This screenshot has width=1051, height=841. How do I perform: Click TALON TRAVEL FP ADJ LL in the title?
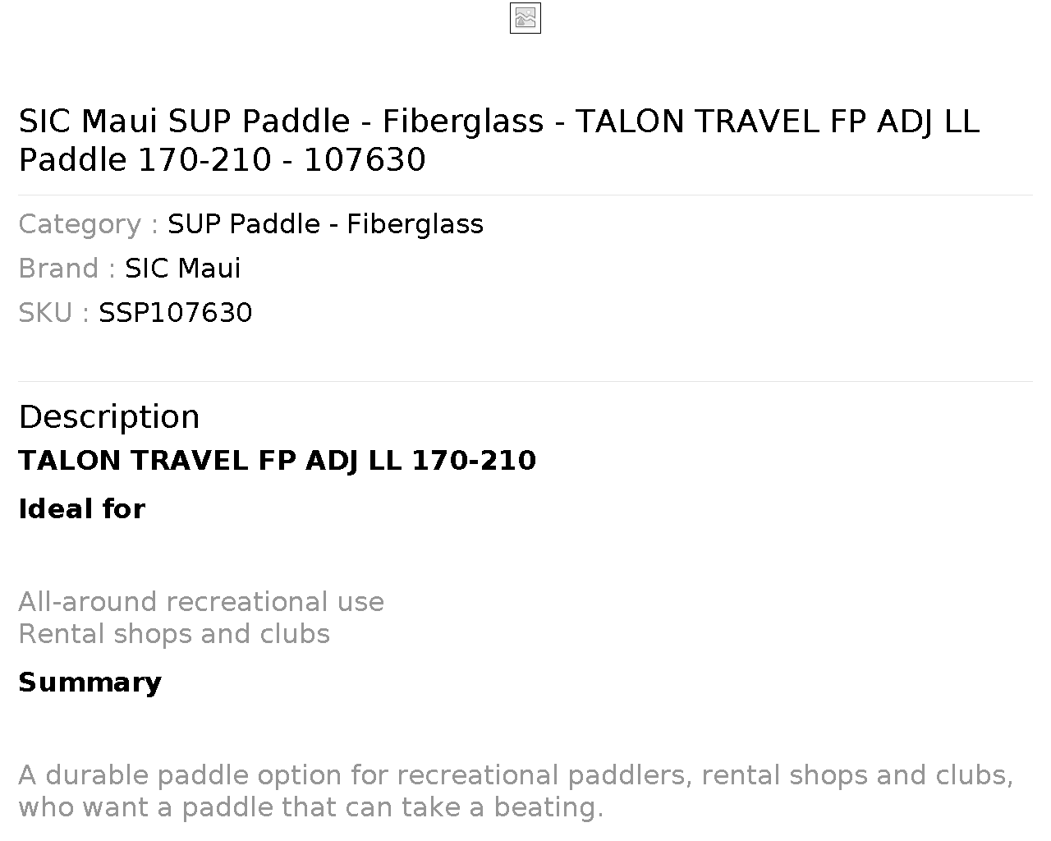(x=778, y=122)
